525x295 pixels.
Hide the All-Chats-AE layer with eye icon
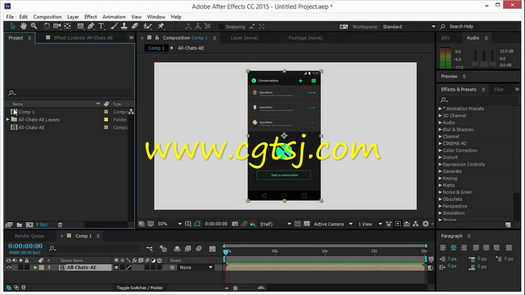pos(9,267)
